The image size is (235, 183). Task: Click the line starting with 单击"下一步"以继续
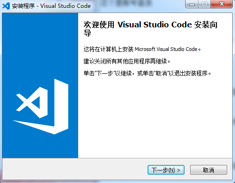147,73
